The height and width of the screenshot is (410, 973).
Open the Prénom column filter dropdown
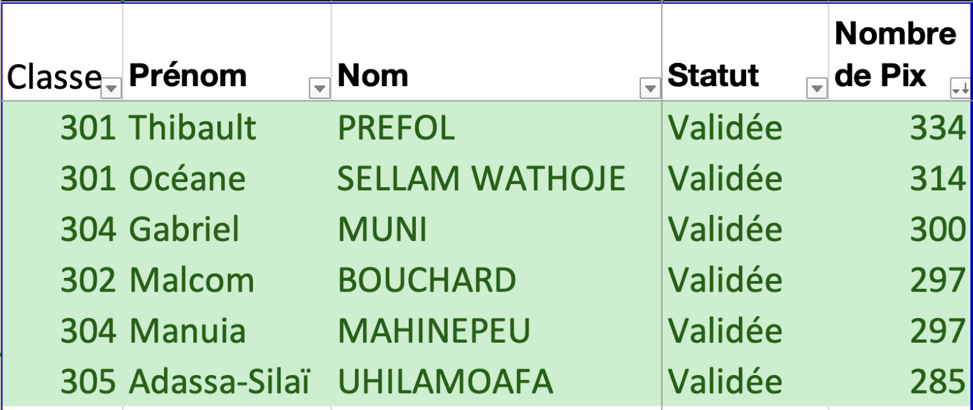tap(319, 88)
